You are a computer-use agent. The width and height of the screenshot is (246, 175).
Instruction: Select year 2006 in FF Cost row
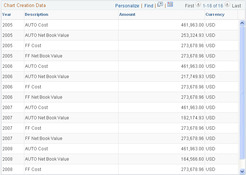tap(7, 87)
